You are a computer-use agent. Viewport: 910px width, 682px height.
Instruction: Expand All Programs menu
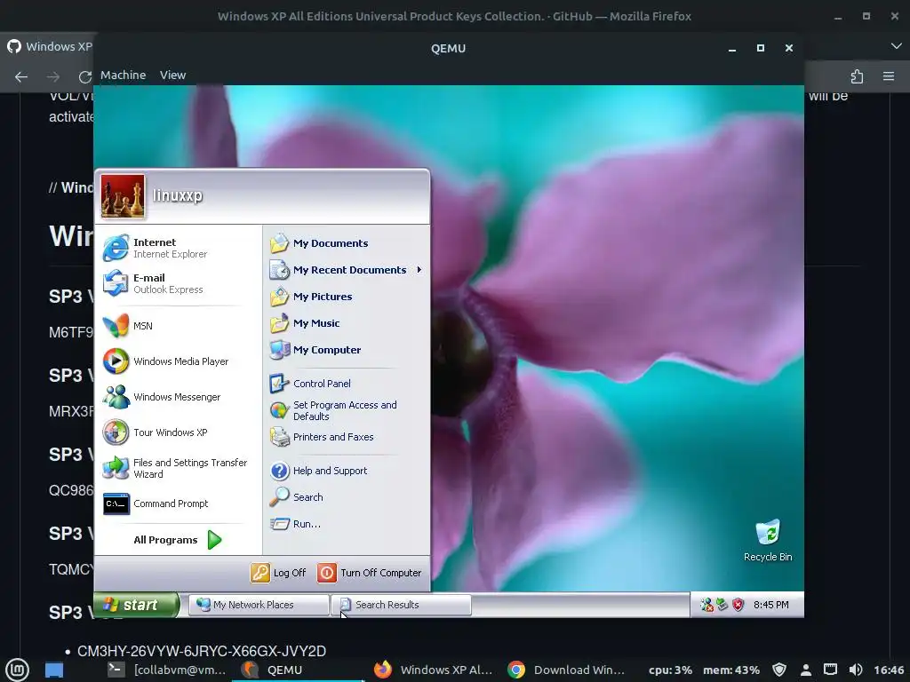point(178,540)
